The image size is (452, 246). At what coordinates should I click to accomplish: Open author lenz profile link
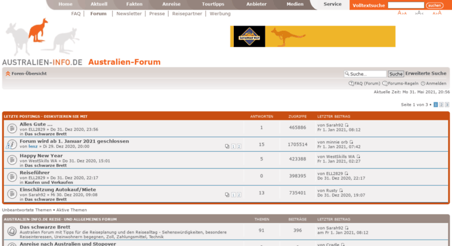(x=33, y=147)
